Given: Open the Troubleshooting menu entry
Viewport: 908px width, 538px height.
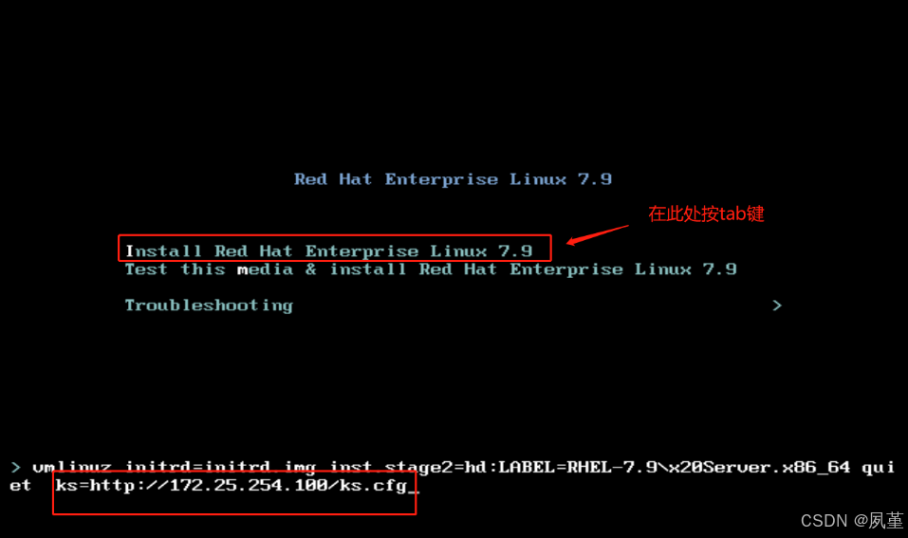Looking at the screenshot, I should (x=209, y=306).
